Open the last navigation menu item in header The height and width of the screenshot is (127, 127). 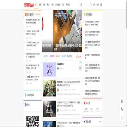pos(68,5)
